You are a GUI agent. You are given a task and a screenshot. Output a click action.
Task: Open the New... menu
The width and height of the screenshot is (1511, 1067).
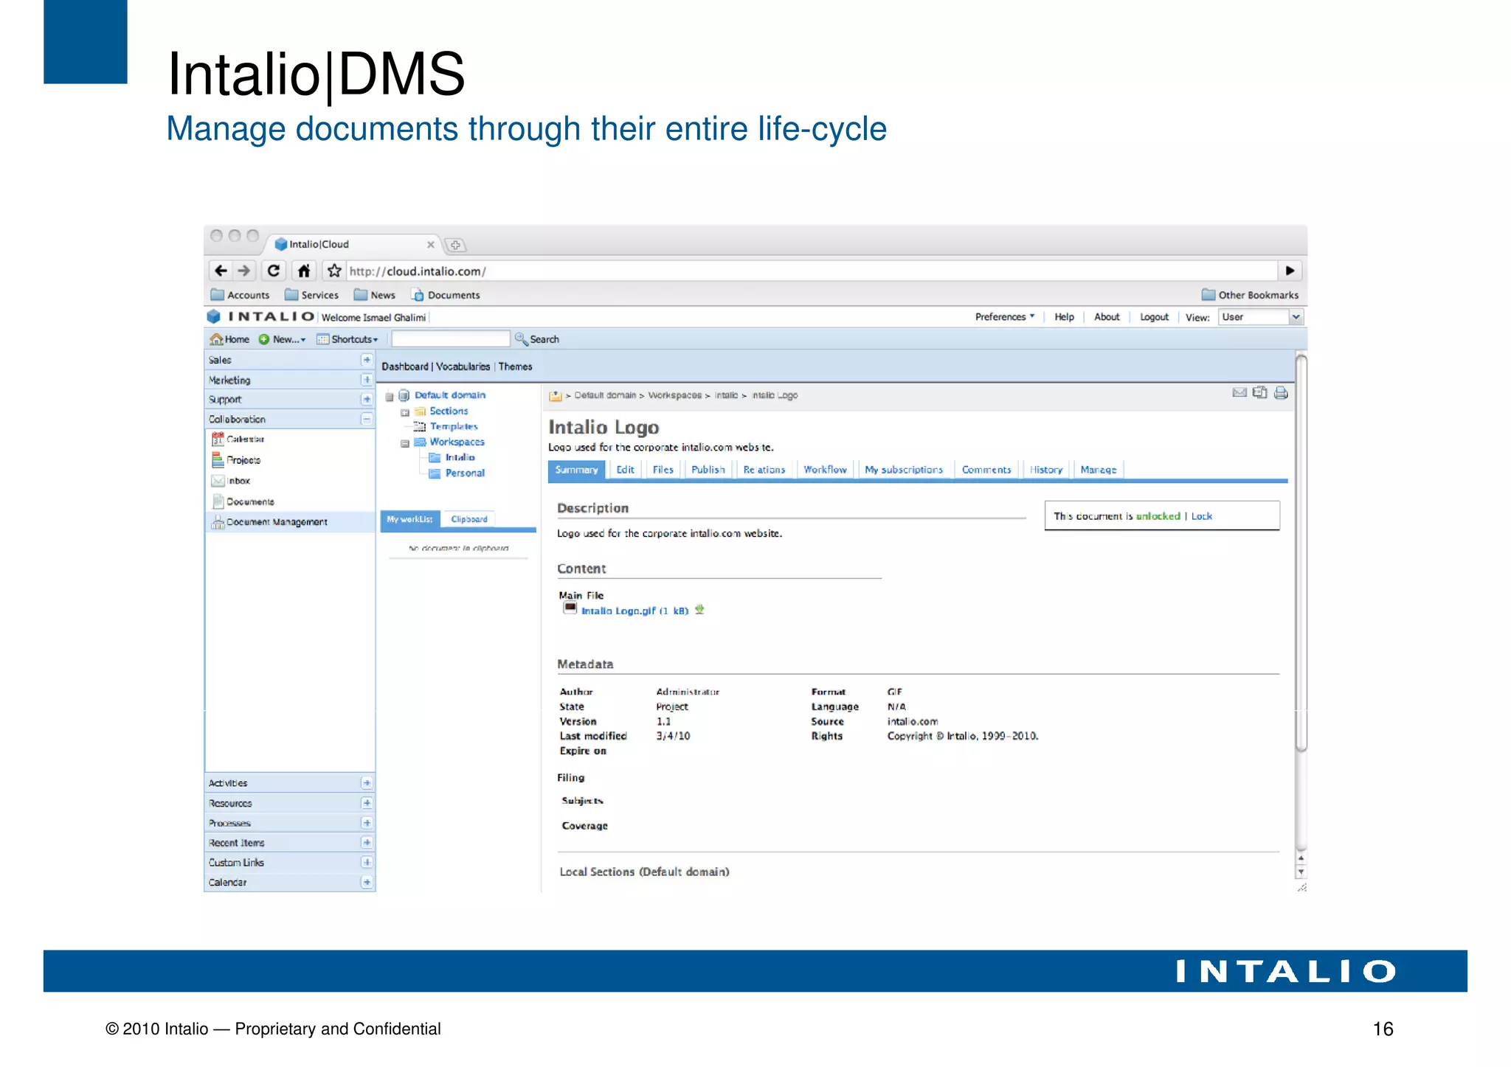(x=282, y=339)
